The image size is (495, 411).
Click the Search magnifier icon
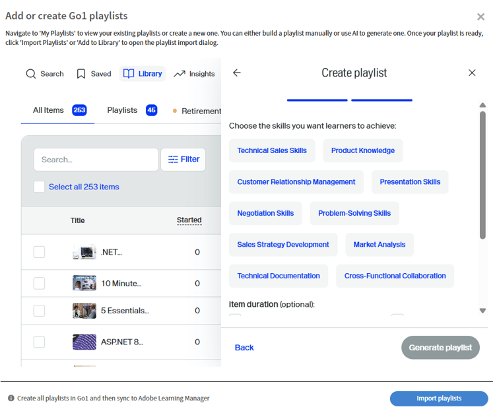[x=31, y=74]
